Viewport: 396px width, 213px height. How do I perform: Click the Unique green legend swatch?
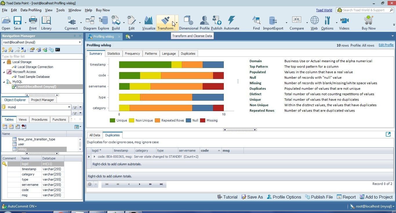tap(112, 120)
